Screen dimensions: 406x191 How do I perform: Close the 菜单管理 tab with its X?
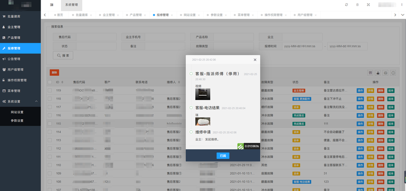point(252,15)
